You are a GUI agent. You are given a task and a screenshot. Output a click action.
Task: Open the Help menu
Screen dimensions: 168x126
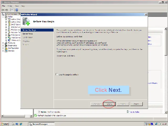23,6
